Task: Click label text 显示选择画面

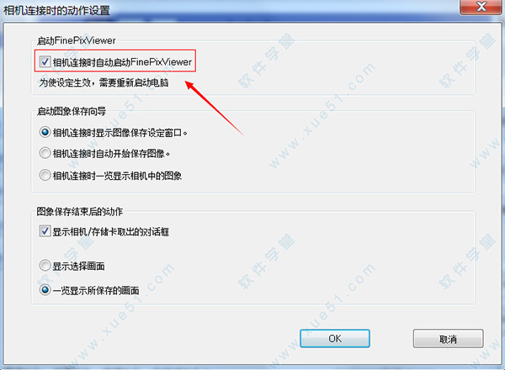Action: tap(78, 267)
